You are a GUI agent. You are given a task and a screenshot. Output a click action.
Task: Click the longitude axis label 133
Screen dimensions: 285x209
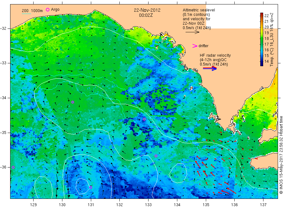[148, 205]
